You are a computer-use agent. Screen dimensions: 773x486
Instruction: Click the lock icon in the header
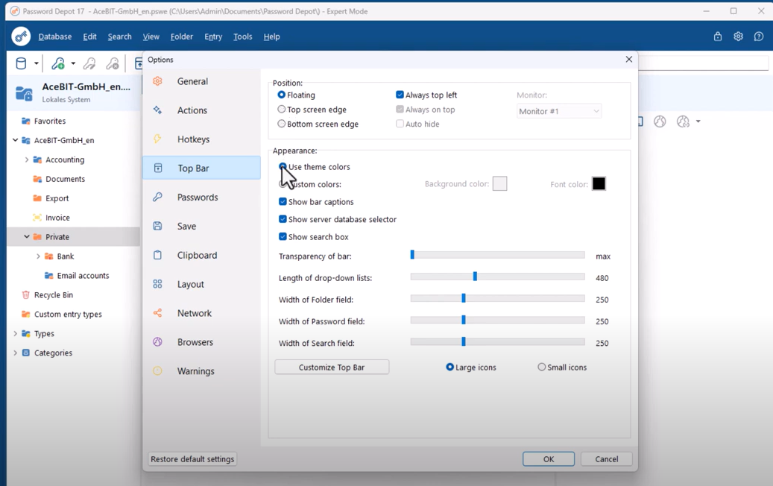[717, 37]
